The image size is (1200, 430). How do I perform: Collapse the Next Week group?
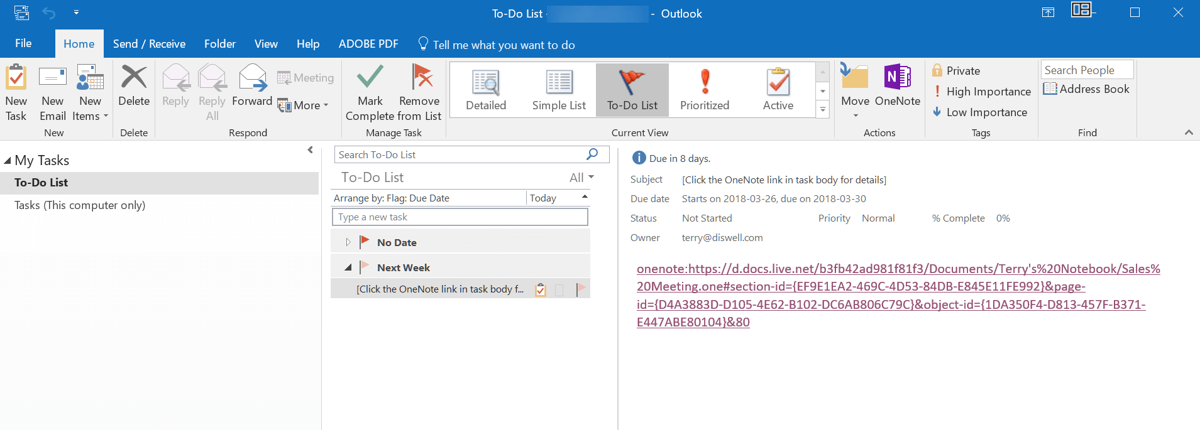tap(348, 267)
